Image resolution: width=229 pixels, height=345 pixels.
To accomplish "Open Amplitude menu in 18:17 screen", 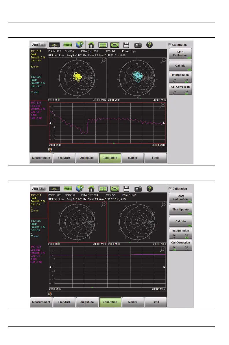I will click(87, 302).
